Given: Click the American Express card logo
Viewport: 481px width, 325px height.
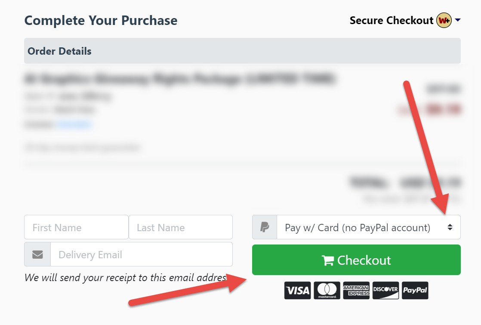Looking at the screenshot, I should tap(356, 291).
